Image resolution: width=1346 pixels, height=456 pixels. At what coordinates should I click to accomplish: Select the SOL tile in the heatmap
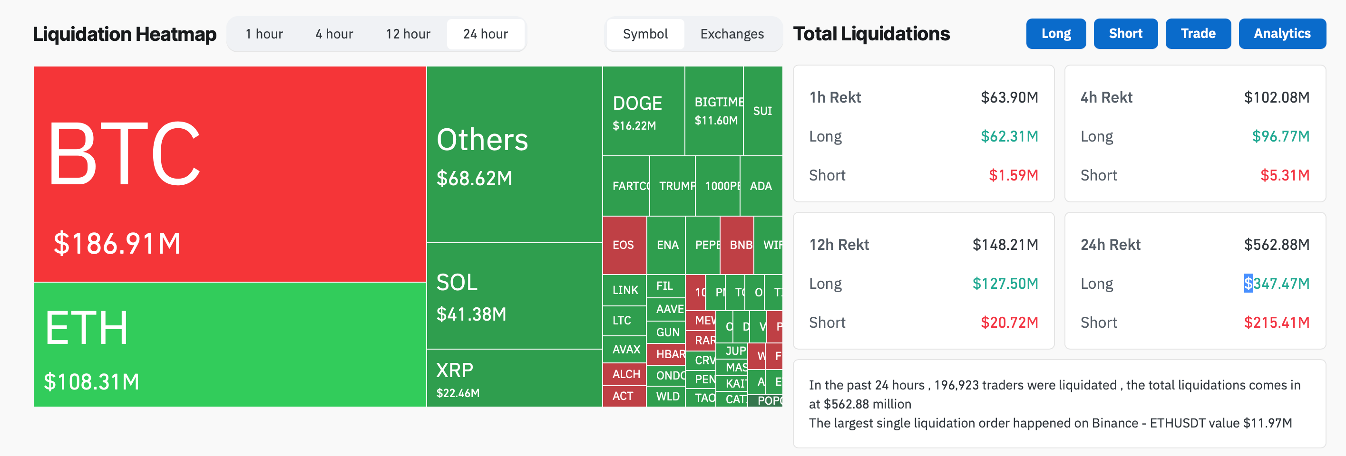coord(512,297)
